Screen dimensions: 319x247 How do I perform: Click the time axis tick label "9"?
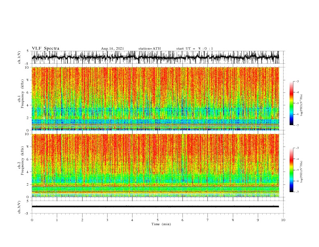pyautogui.click(x=258, y=220)
